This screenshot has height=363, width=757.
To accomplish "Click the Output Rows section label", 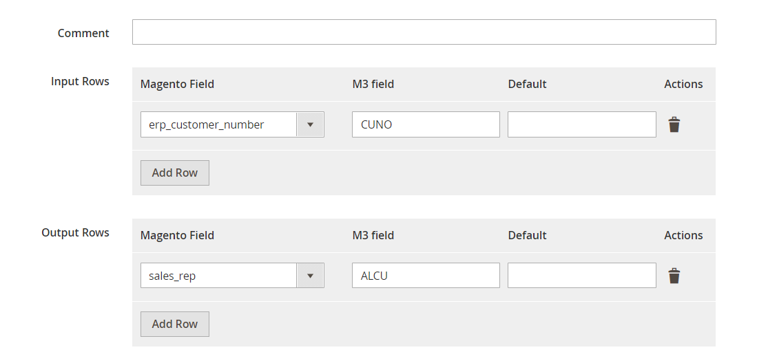I will [75, 232].
